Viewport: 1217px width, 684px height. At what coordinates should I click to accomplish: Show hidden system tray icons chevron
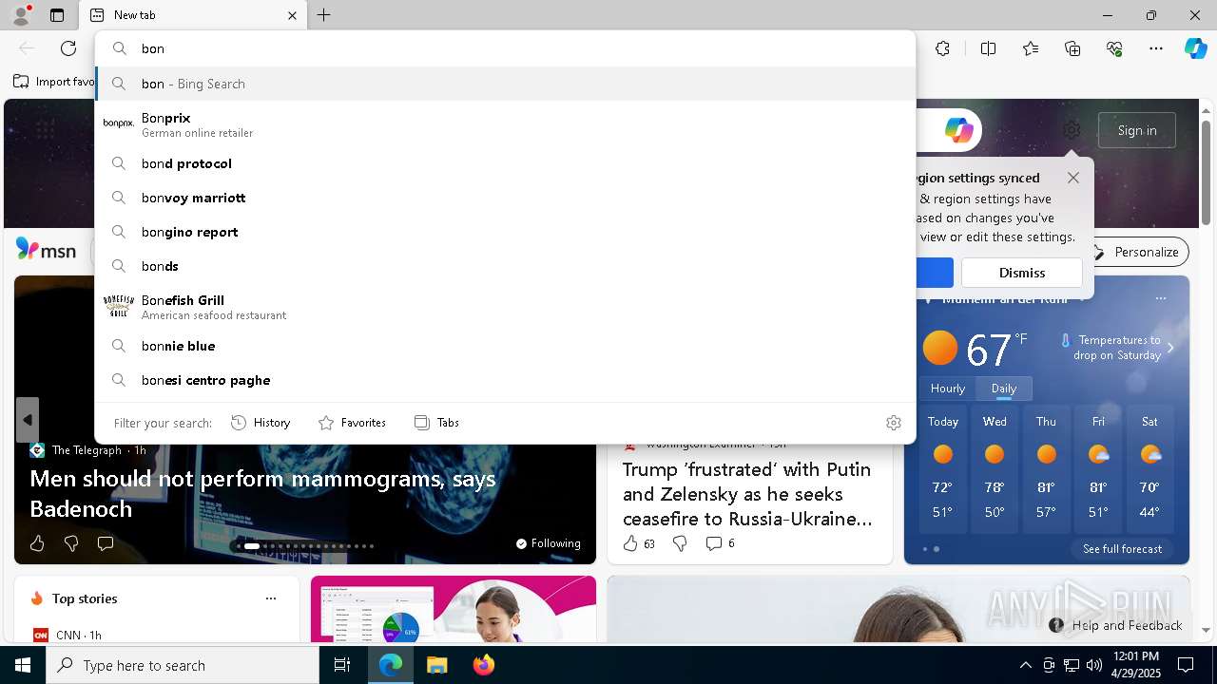point(1025,665)
